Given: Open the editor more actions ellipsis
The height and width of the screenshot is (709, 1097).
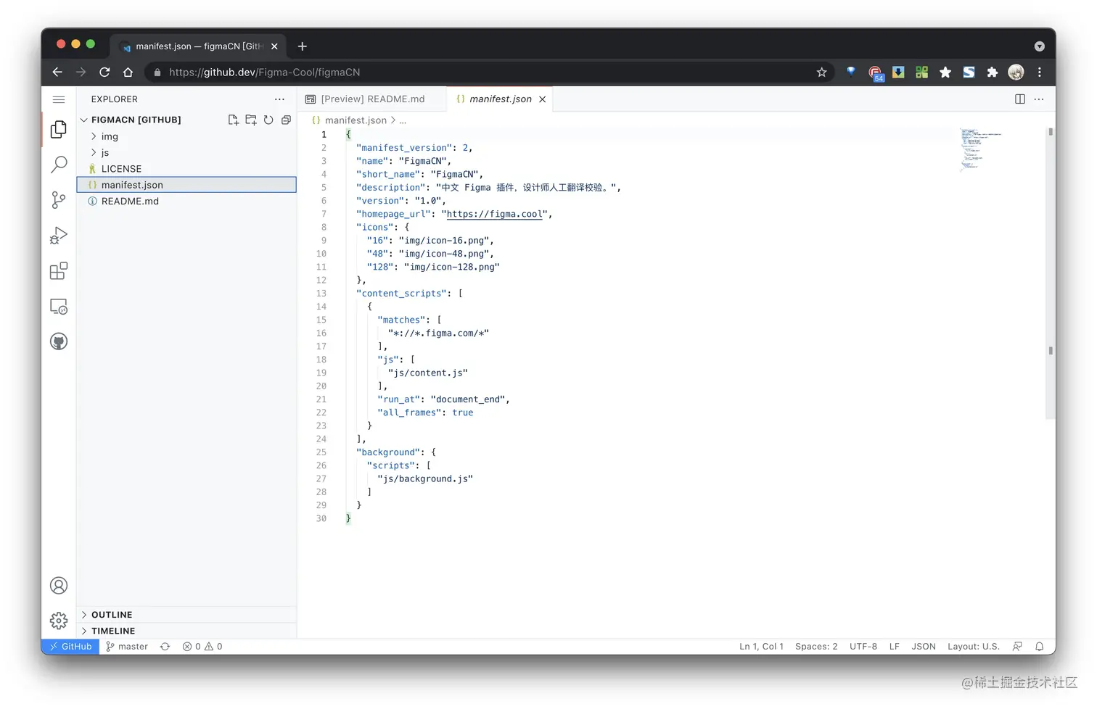Looking at the screenshot, I should click(x=1039, y=99).
